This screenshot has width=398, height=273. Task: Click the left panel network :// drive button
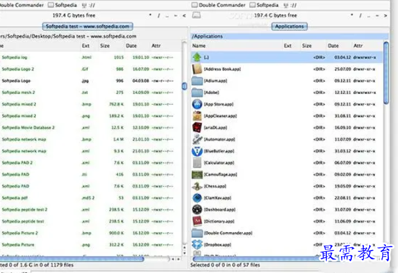click(x=88, y=5)
